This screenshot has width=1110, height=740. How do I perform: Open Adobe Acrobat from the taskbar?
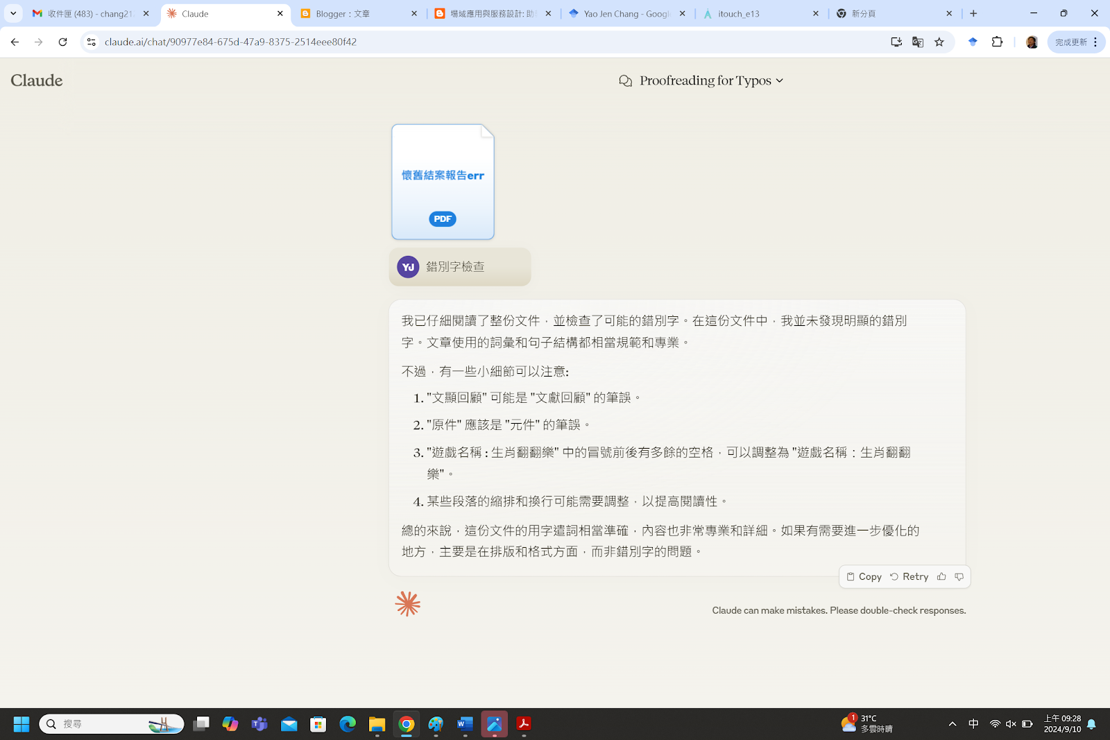(x=524, y=724)
